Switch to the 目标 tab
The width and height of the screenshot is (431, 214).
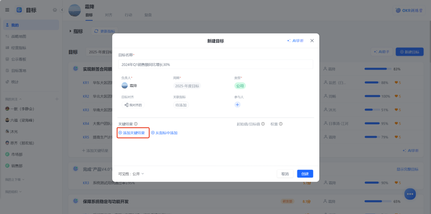89,15
